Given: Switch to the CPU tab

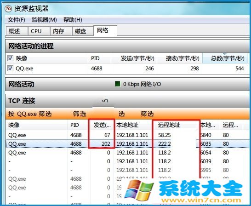Looking at the screenshot, I should click(39, 31).
